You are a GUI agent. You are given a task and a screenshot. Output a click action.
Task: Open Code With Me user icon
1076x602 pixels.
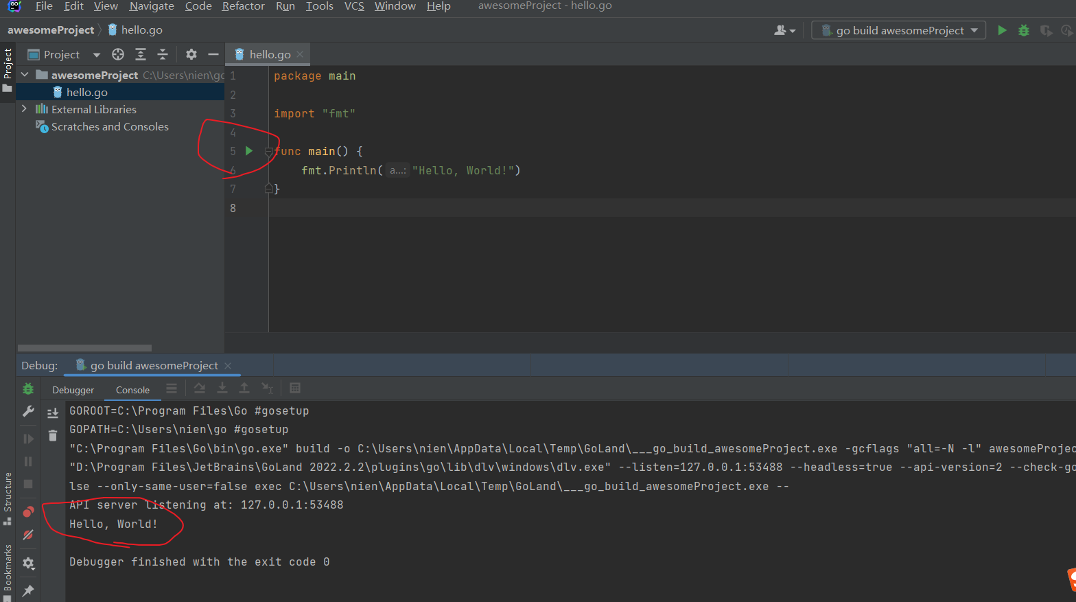tap(784, 30)
